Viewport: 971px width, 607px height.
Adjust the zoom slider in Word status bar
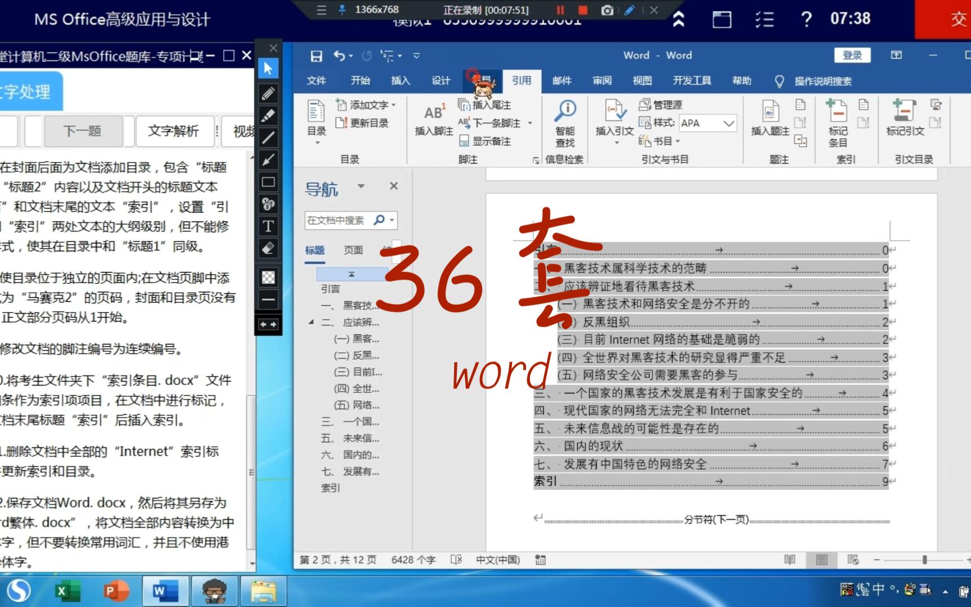(924, 560)
